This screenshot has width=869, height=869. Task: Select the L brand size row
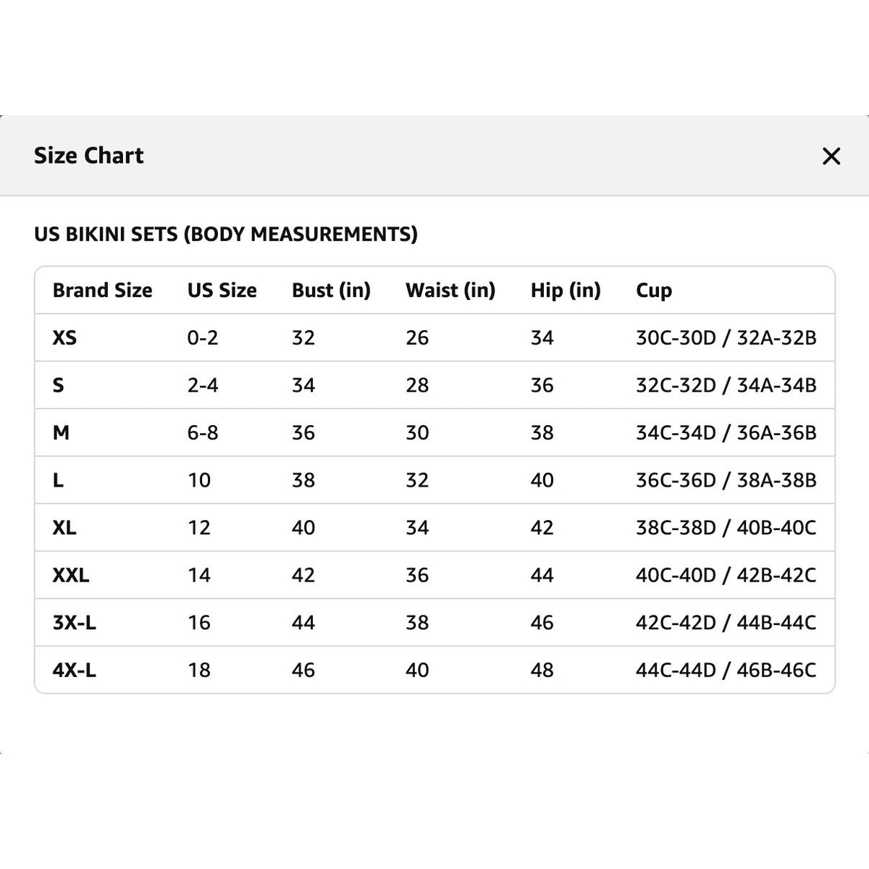click(x=434, y=480)
